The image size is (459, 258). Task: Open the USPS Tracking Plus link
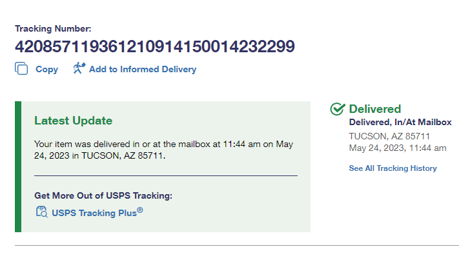94,213
